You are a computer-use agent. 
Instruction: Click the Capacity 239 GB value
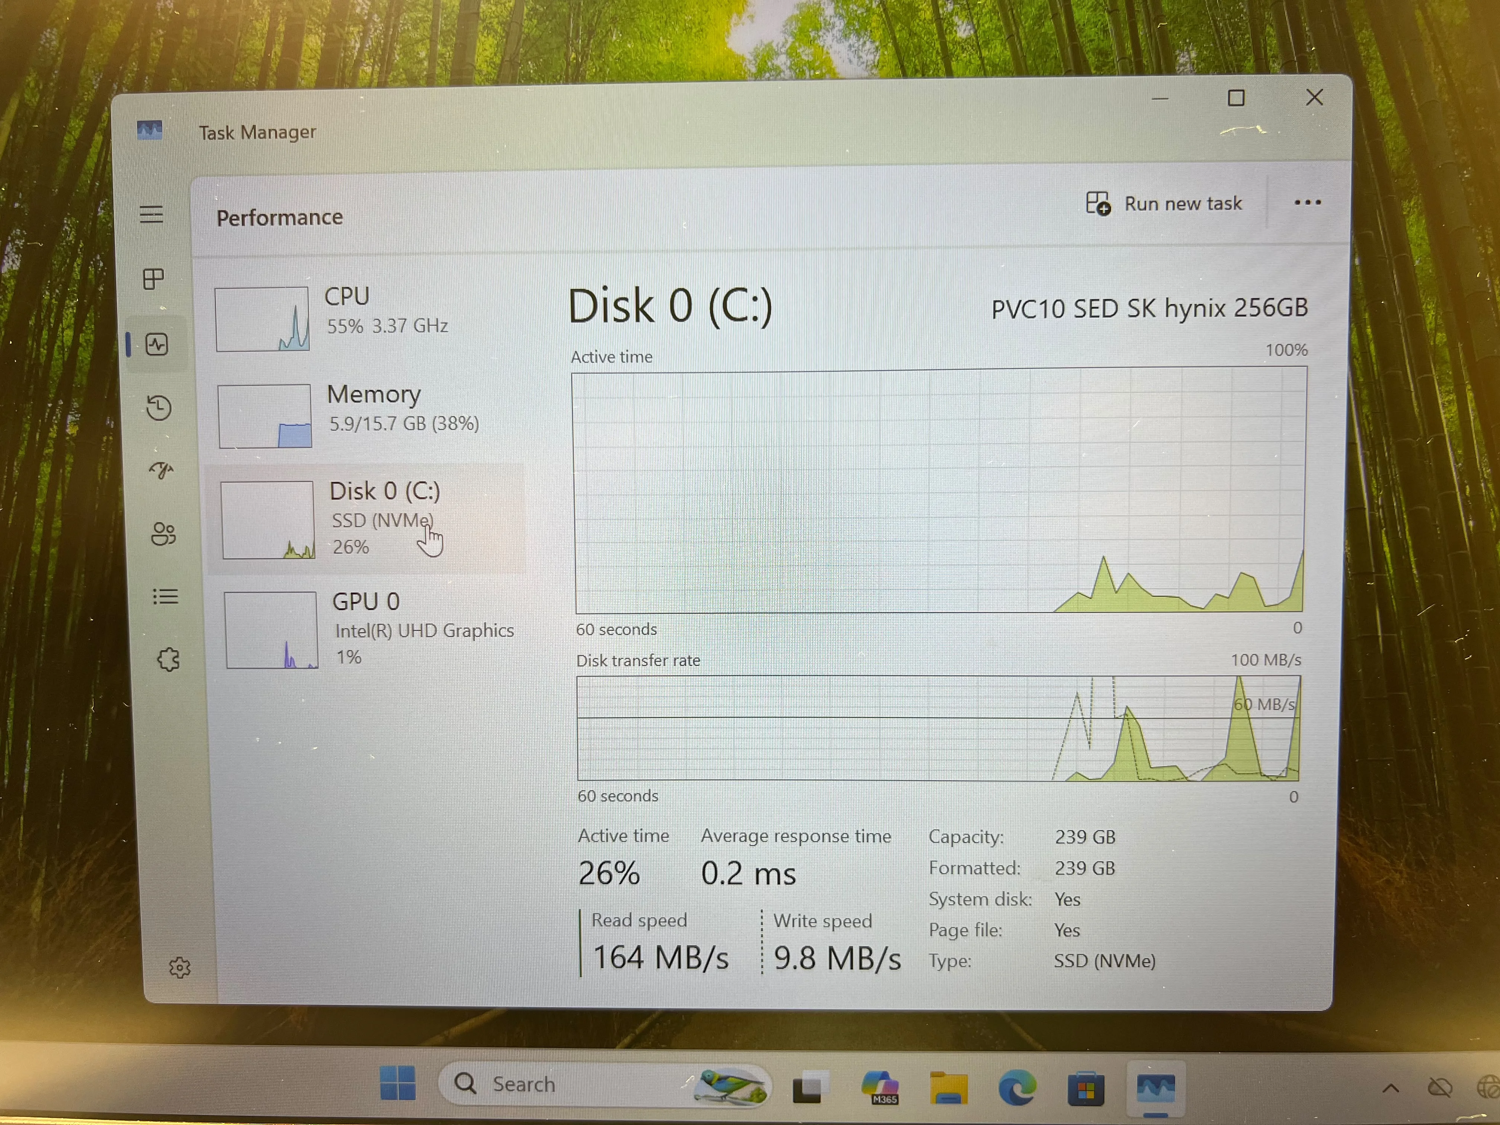1085,837
